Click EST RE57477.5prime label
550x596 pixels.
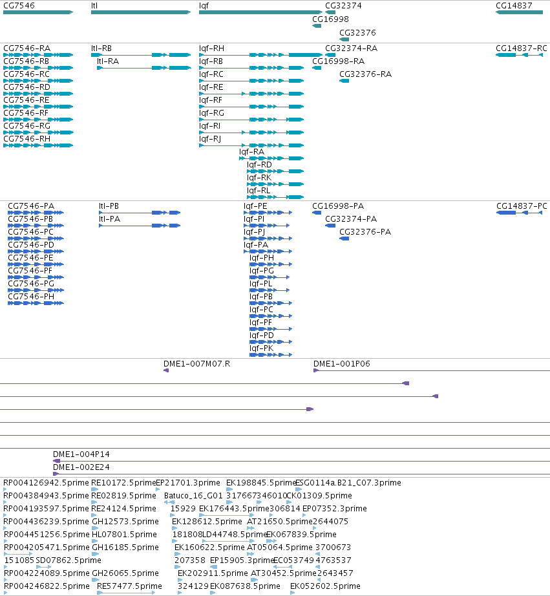(129, 586)
